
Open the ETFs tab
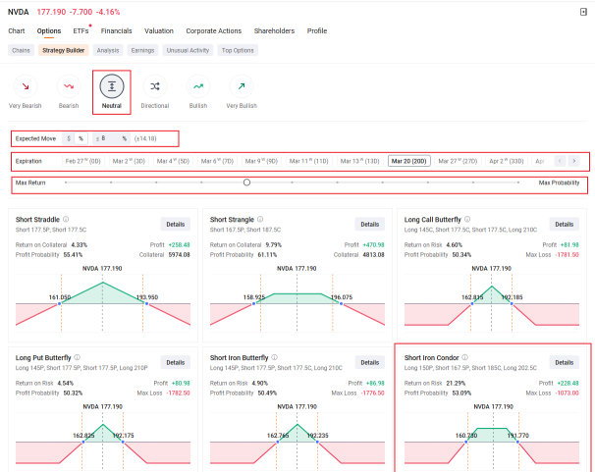point(81,31)
